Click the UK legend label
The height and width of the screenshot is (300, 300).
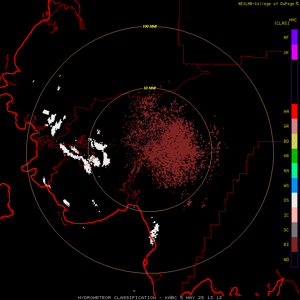coord(286,52)
